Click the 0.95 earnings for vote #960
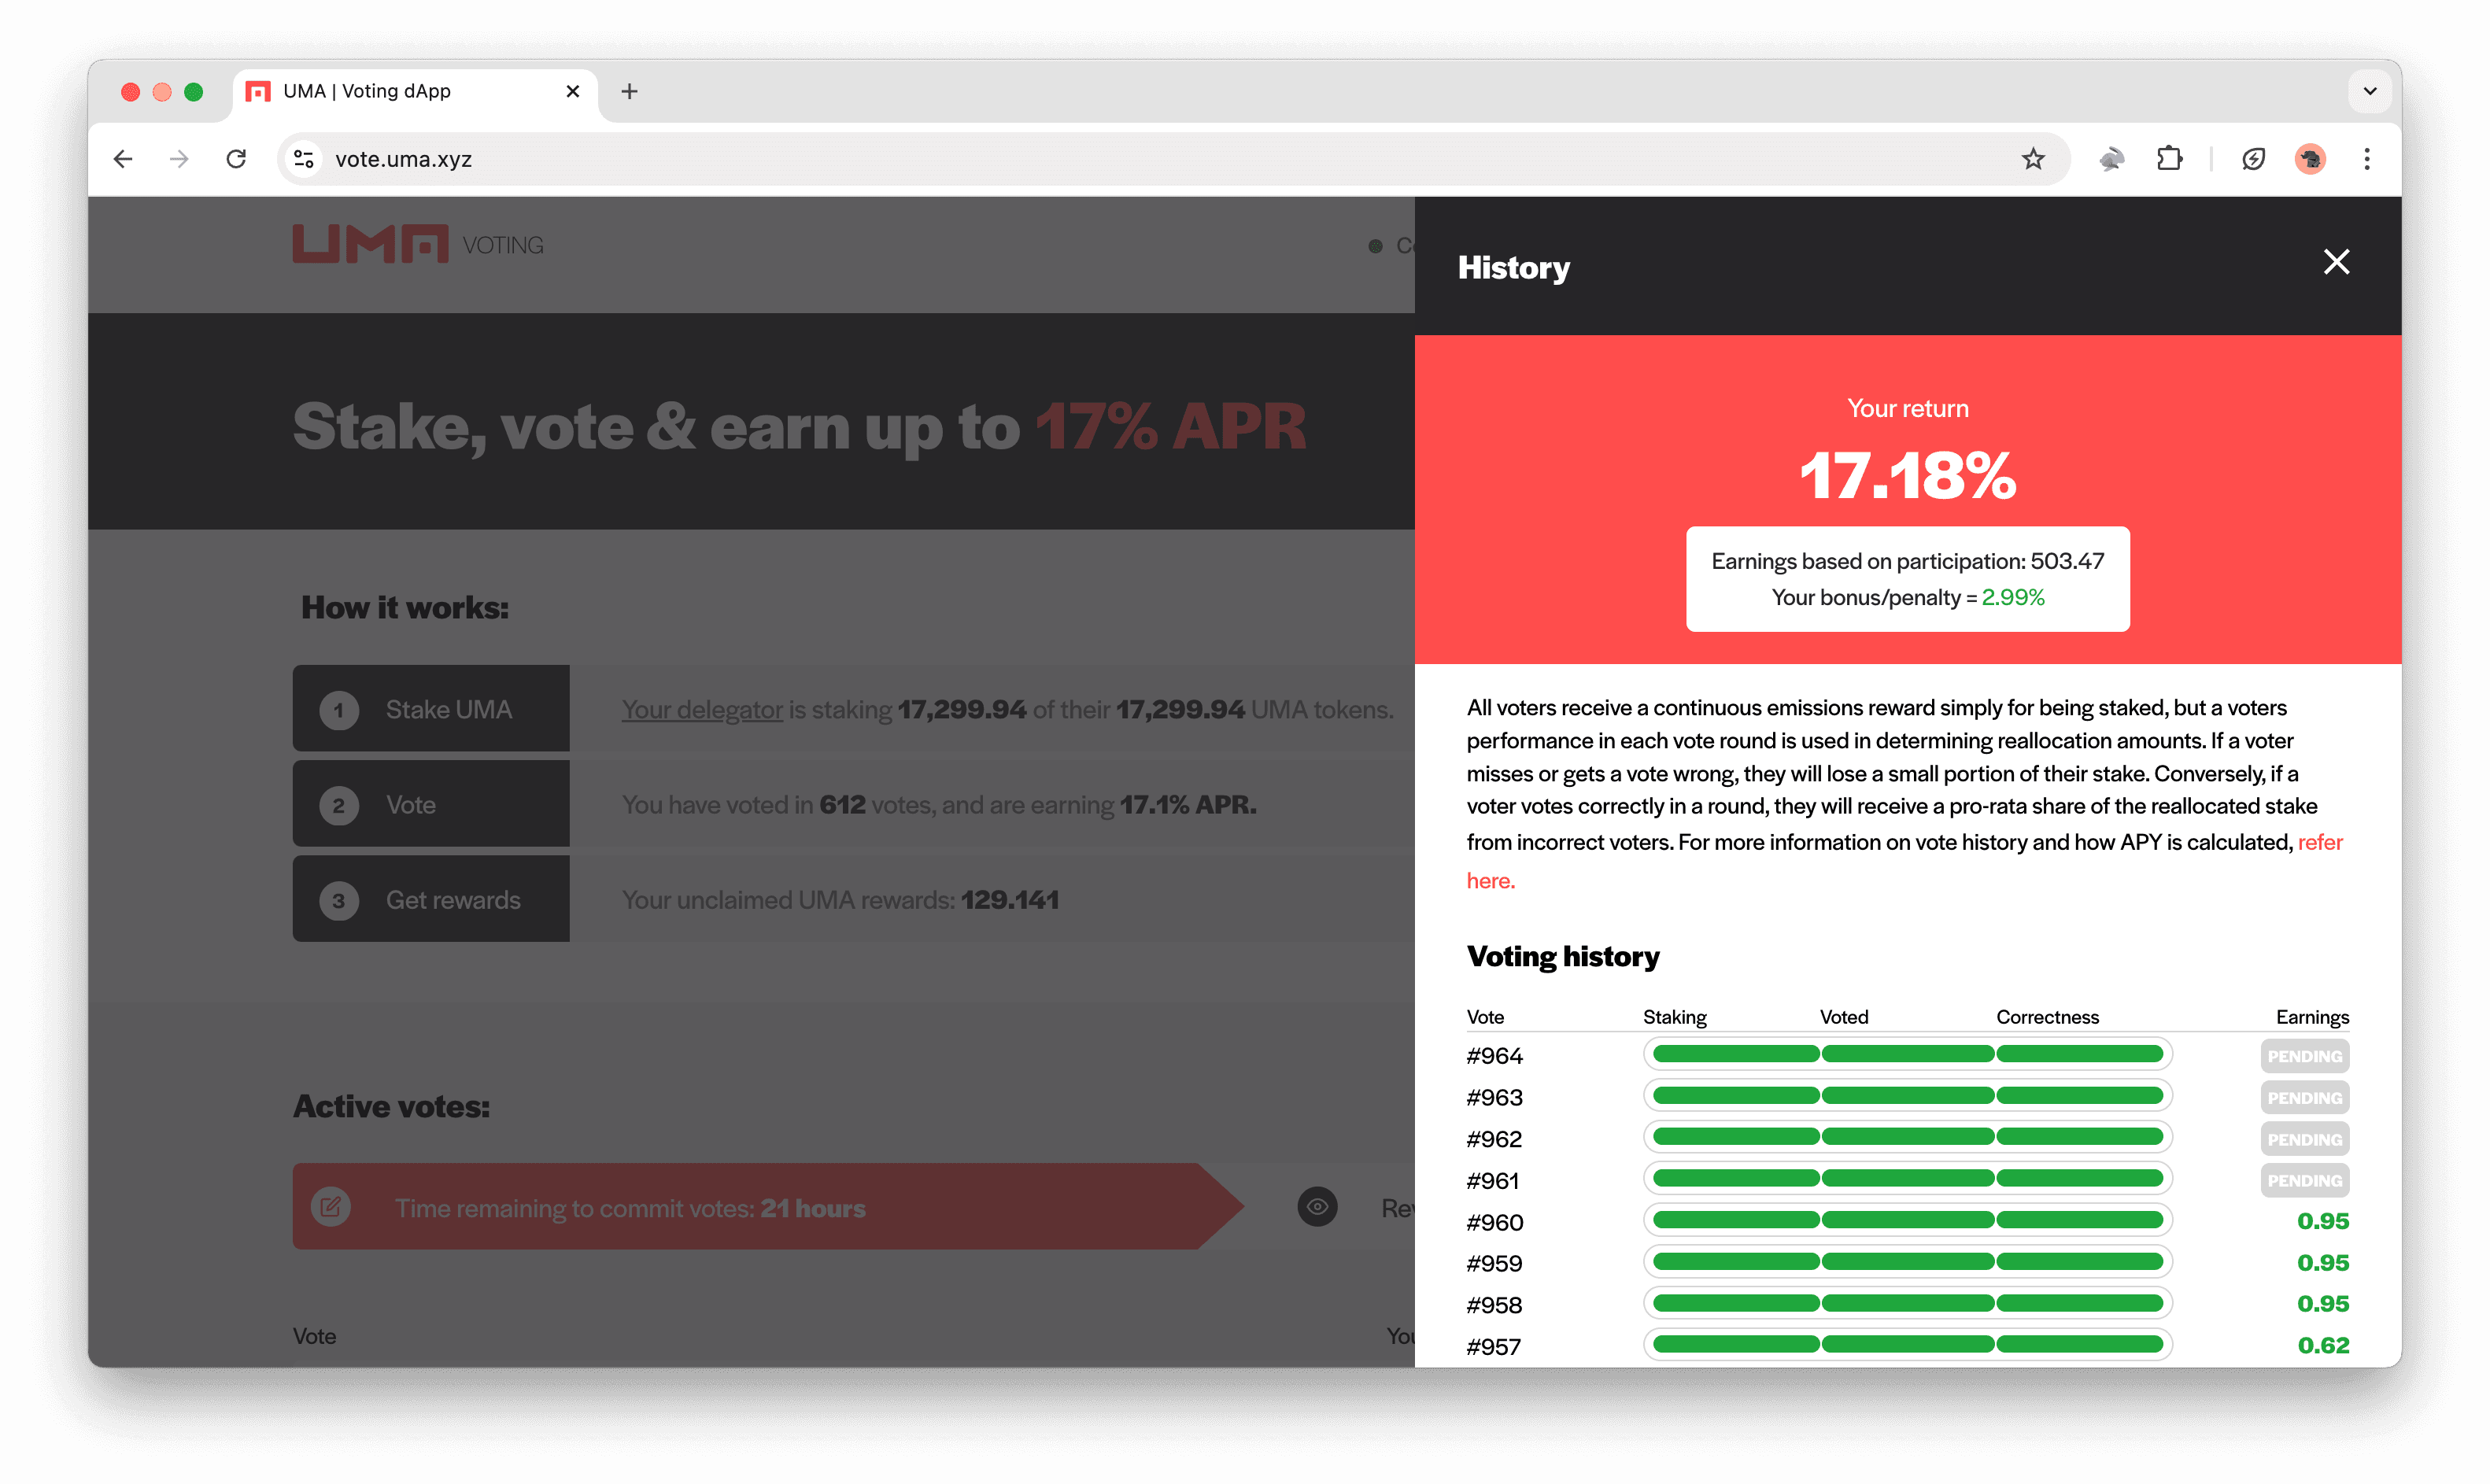2490x1484 pixels. [2322, 1221]
